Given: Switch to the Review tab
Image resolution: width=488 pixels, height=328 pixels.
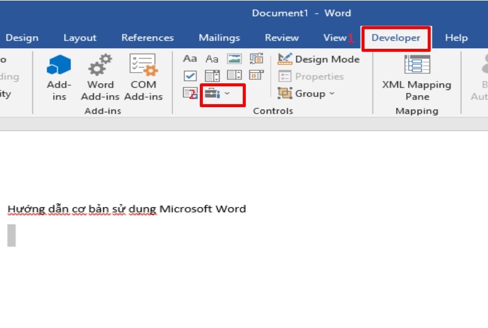Looking at the screenshot, I should tap(282, 38).
